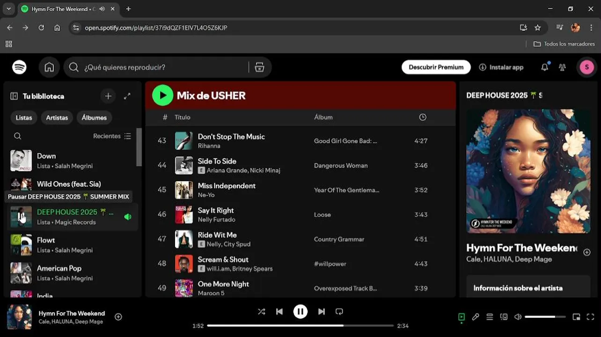This screenshot has width=601, height=337.
Task: Click the Home house icon
Action: [x=49, y=67]
